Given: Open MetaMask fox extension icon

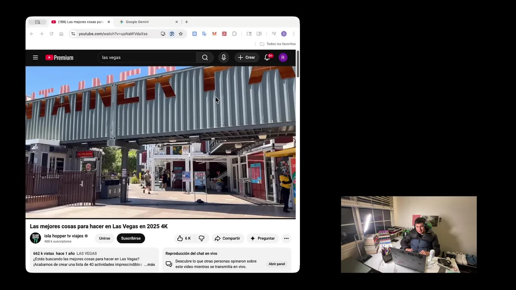Looking at the screenshot, I should (x=214, y=34).
